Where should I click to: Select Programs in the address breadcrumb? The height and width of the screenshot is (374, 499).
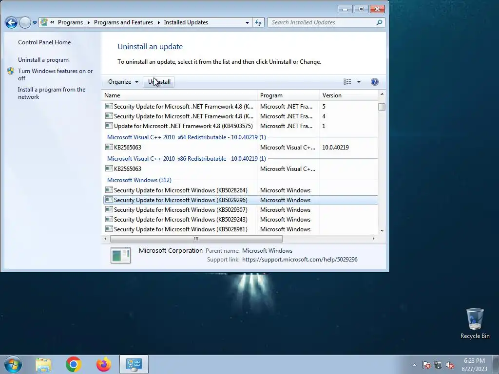pos(70,22)
